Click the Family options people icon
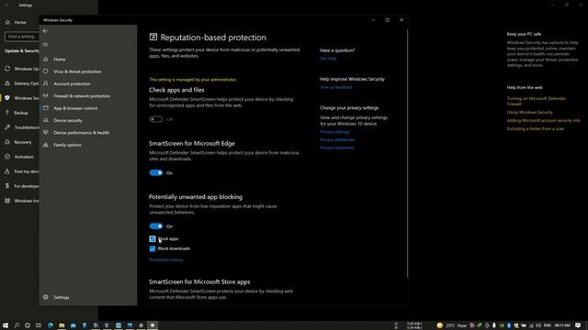This screenshot has width=588, height=330. click(46, 145)
